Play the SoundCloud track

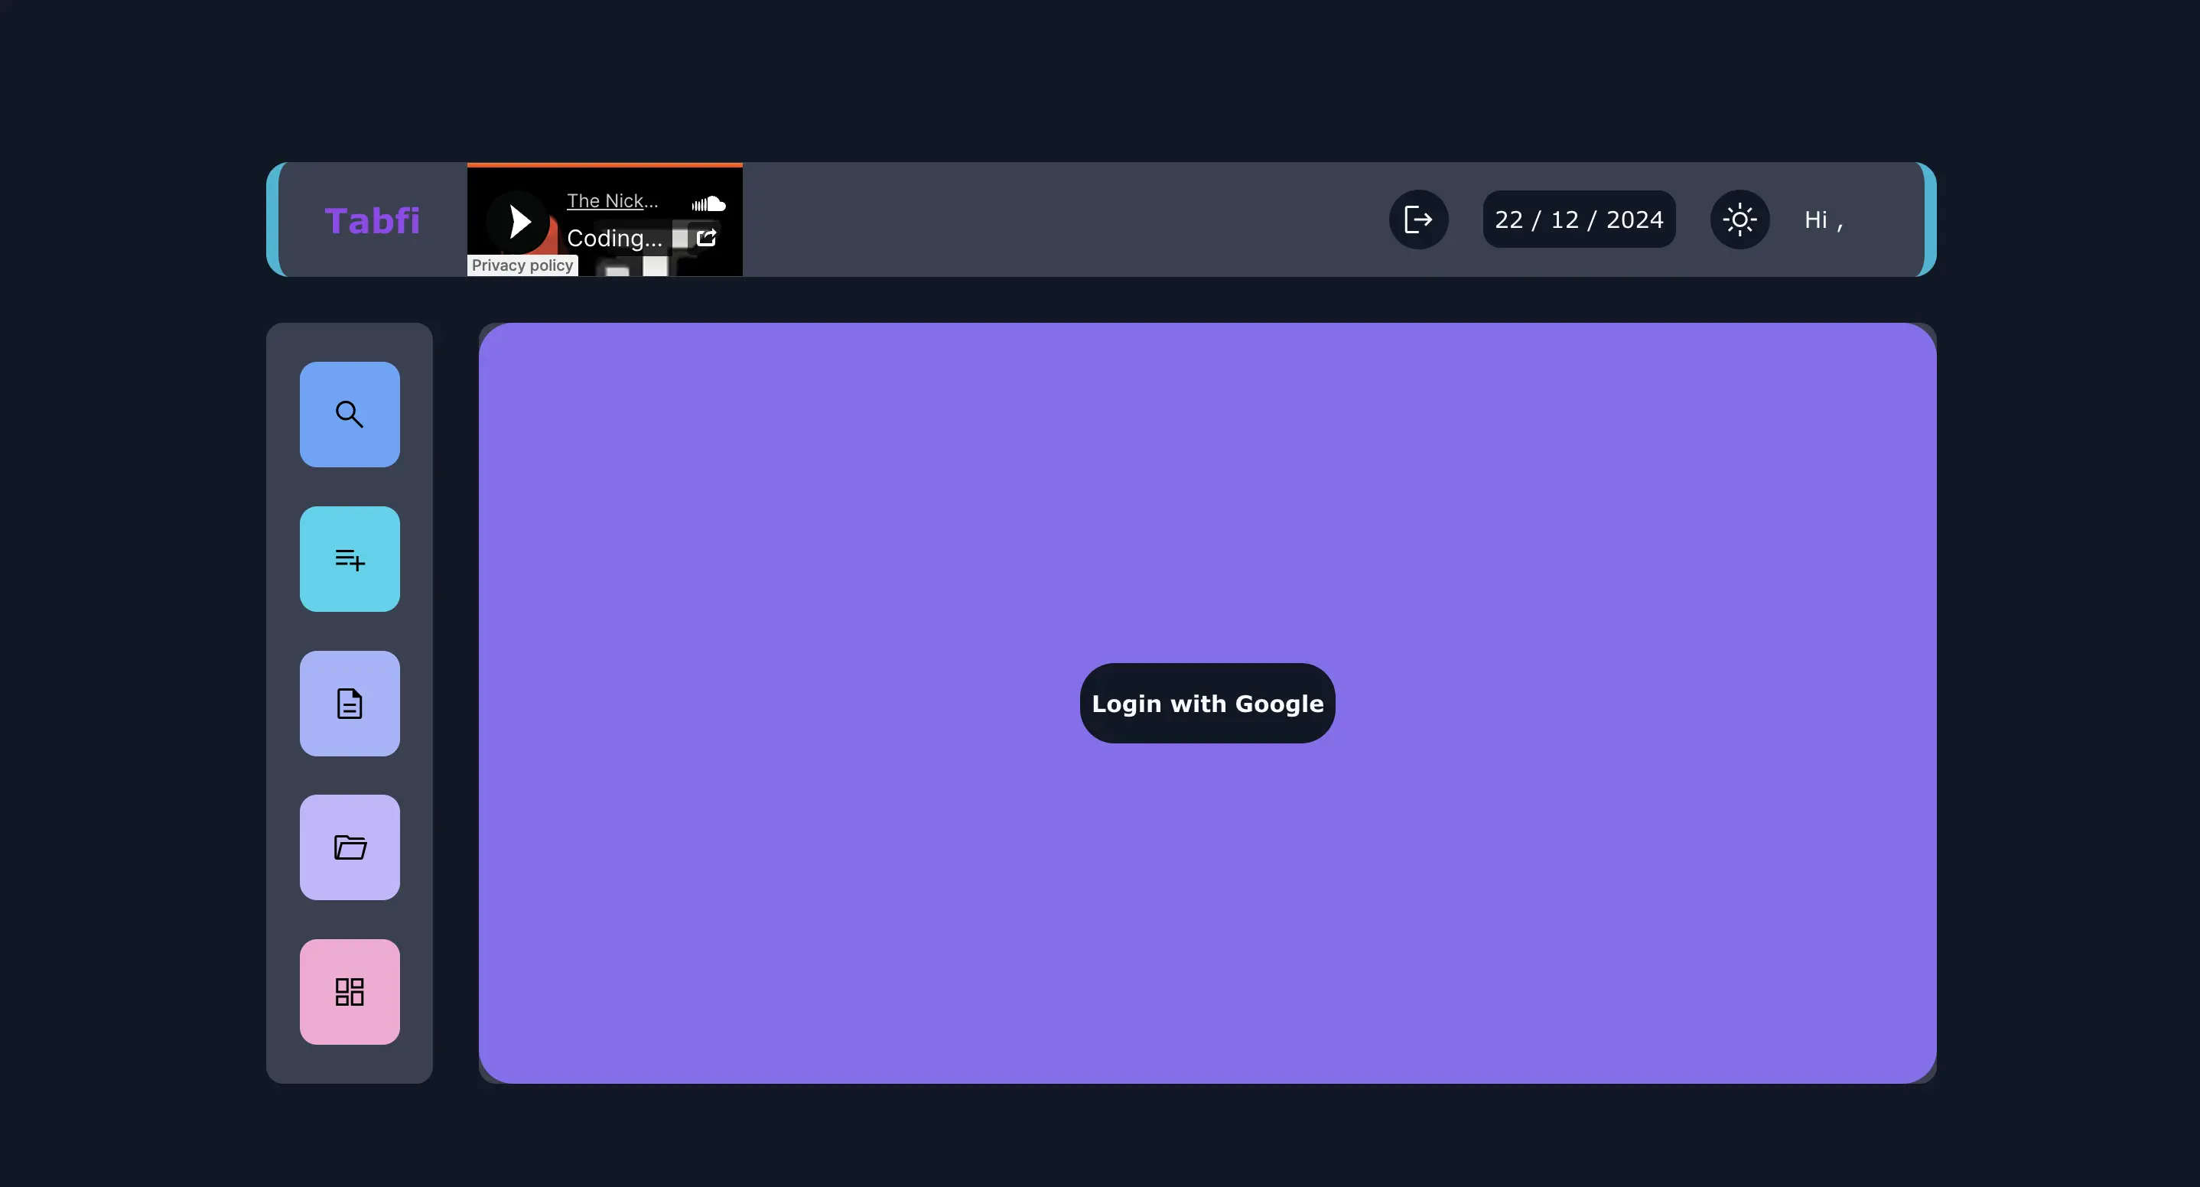pyautogui.click(x=518, y=221)
